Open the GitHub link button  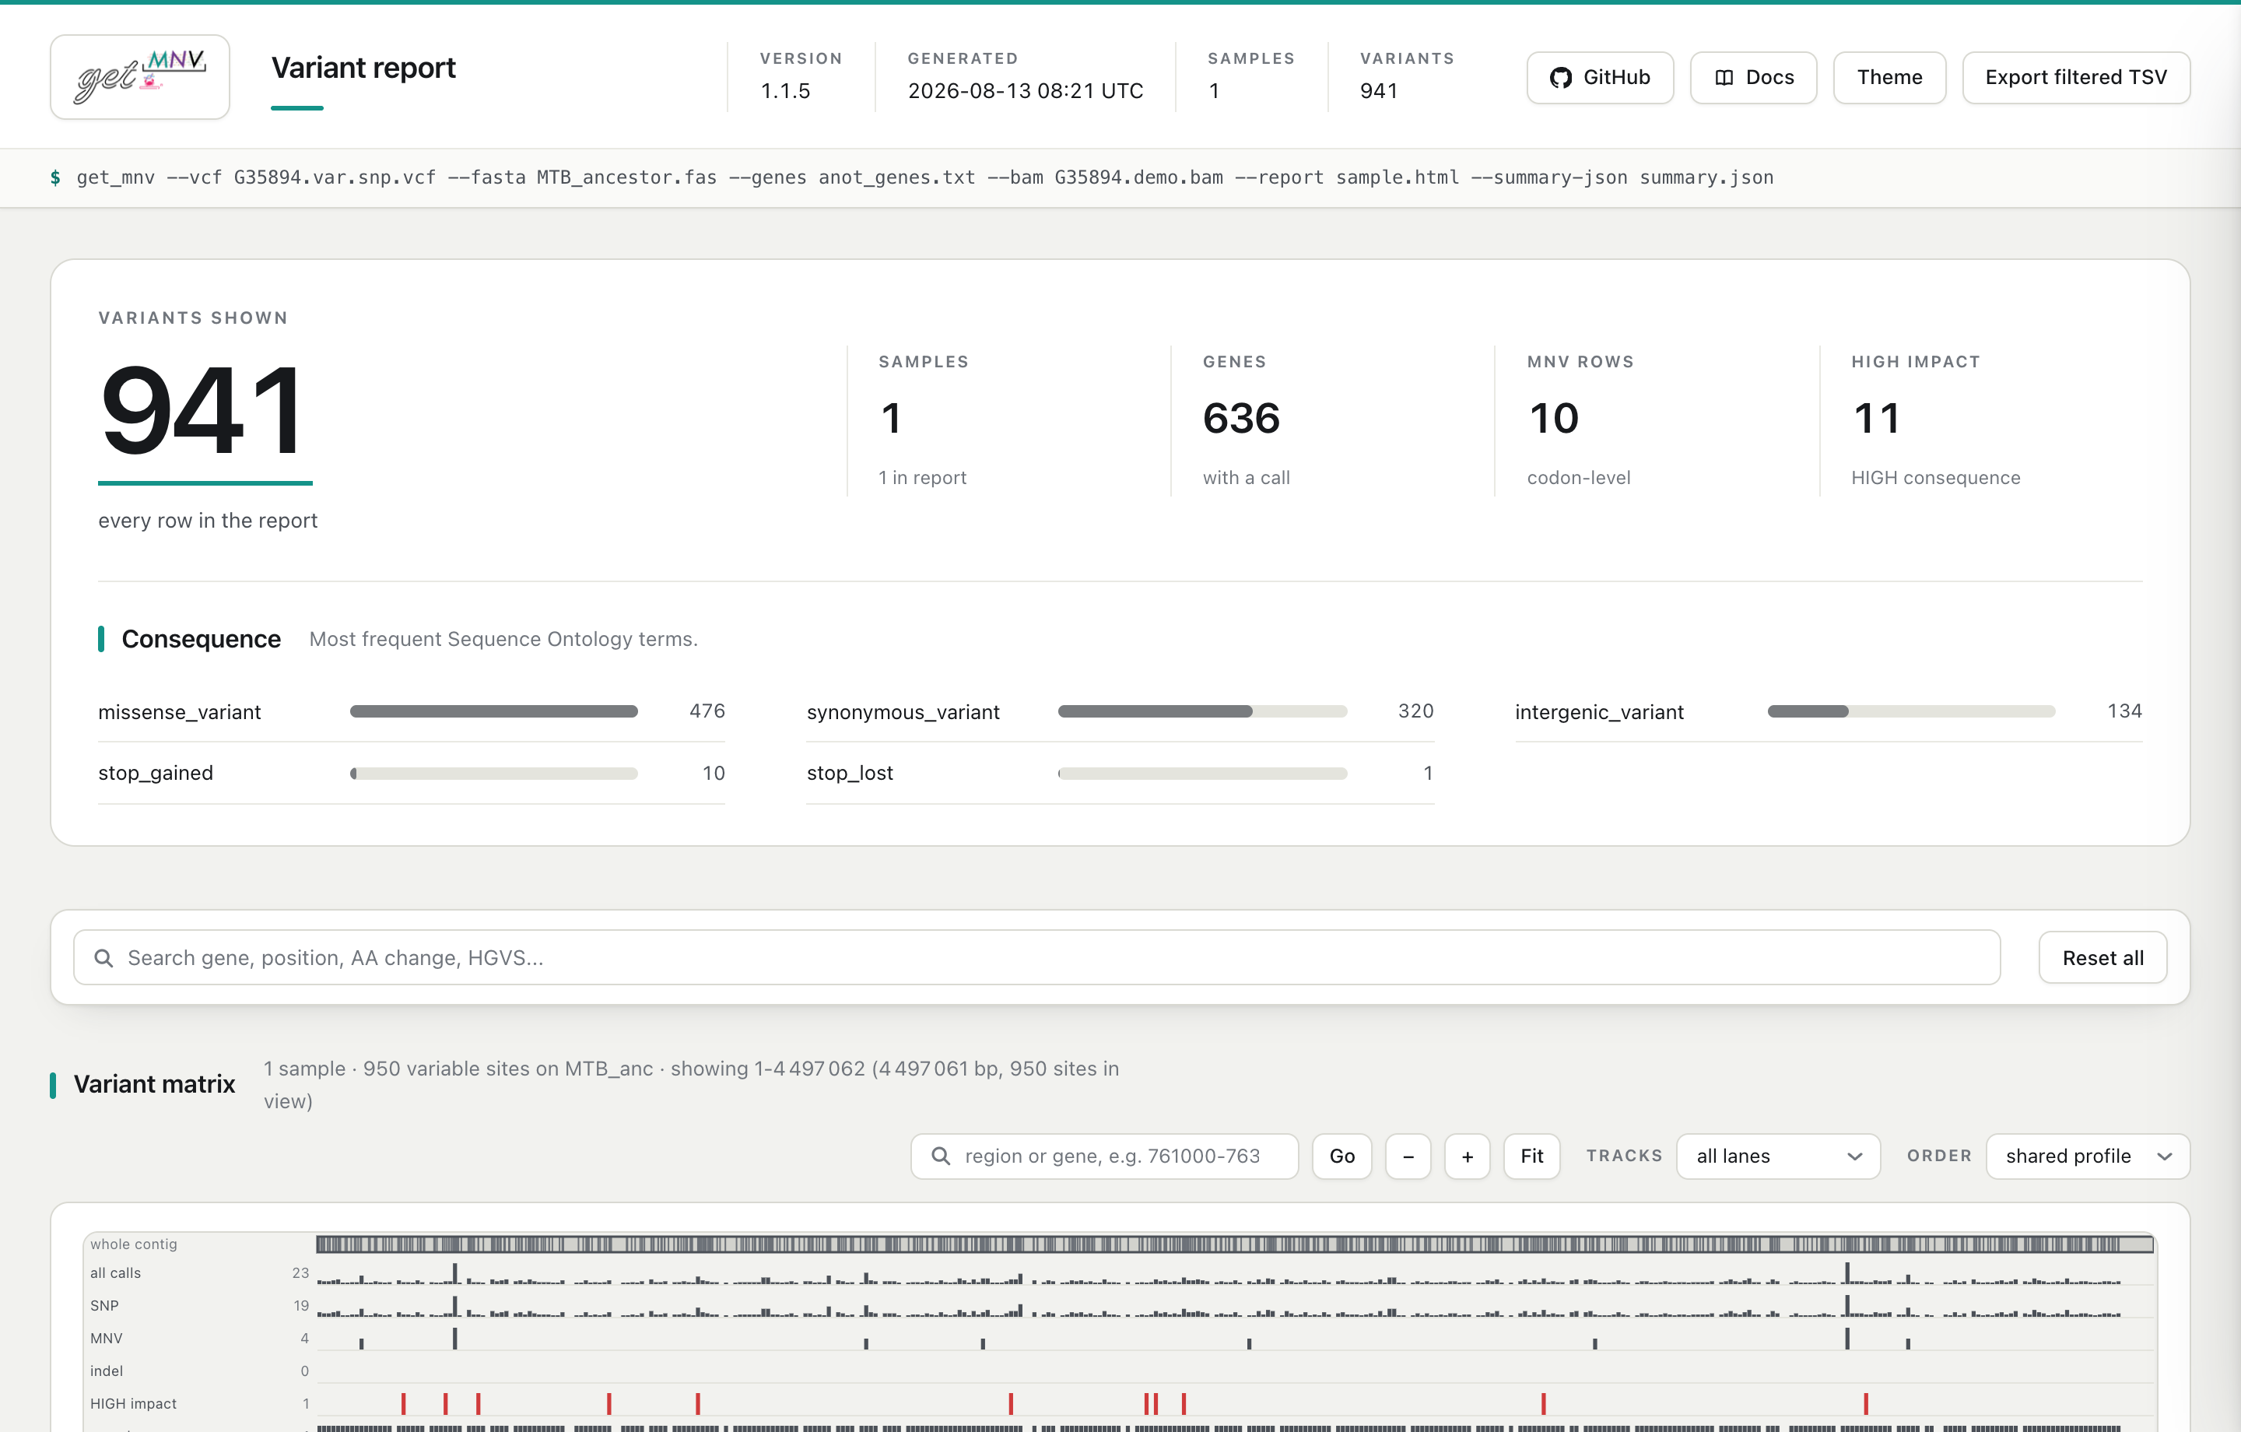(1600, 77)
